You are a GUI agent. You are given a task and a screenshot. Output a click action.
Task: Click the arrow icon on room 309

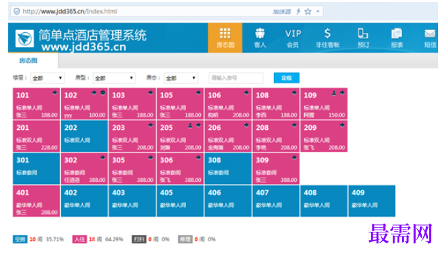295,158
